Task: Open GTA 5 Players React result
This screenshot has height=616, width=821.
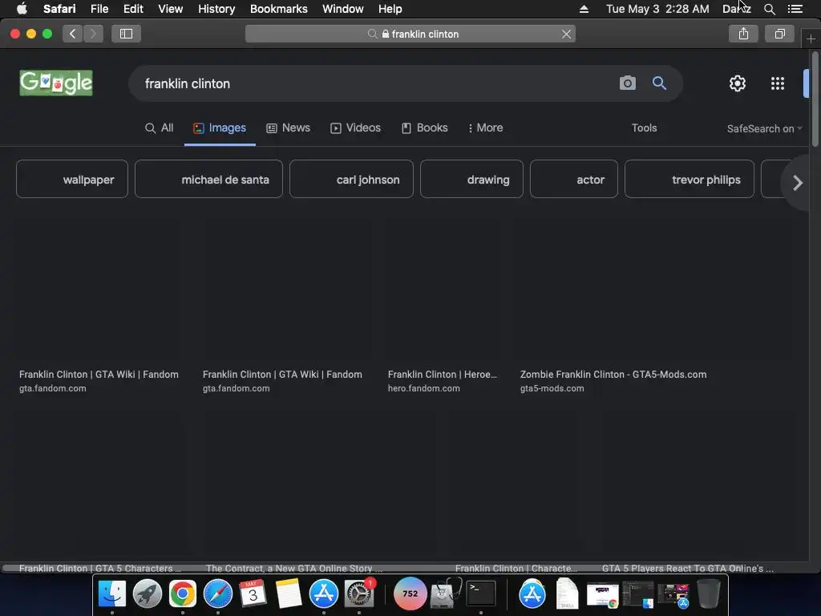Action: pos(687,568)
